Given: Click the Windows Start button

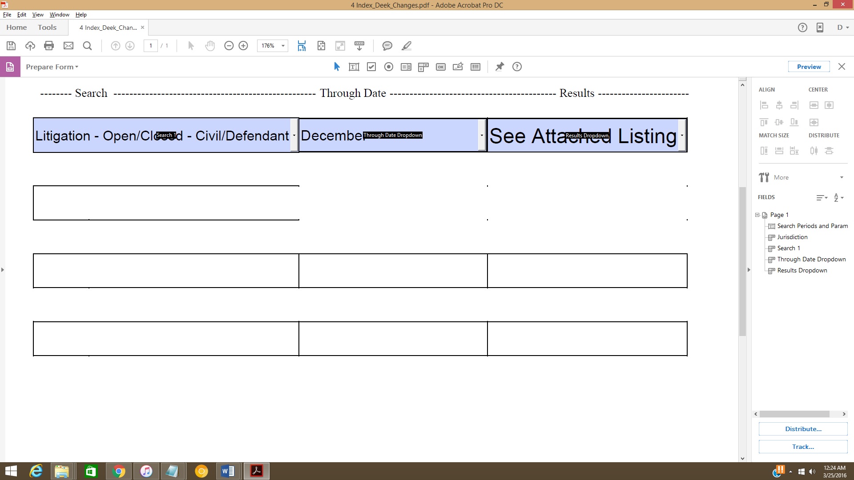Looking at the screenshot, I should coord(11,471).
